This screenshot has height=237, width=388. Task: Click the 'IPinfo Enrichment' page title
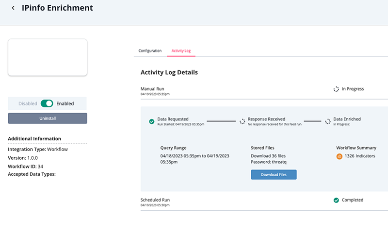[x=57, y=8]
